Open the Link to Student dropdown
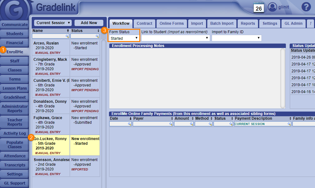The height and width of the screenshot is (188, 315). 175,38
